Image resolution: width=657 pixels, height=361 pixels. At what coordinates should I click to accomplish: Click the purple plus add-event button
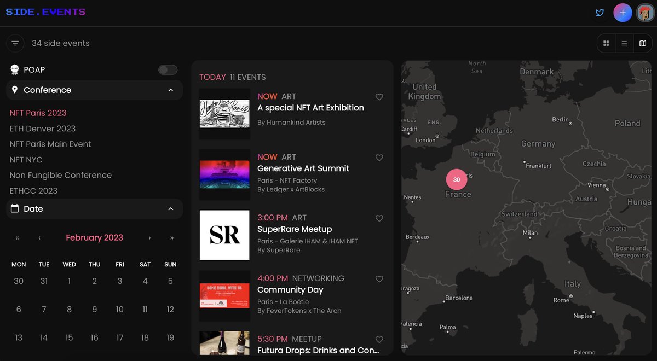[x=623, y=13]
